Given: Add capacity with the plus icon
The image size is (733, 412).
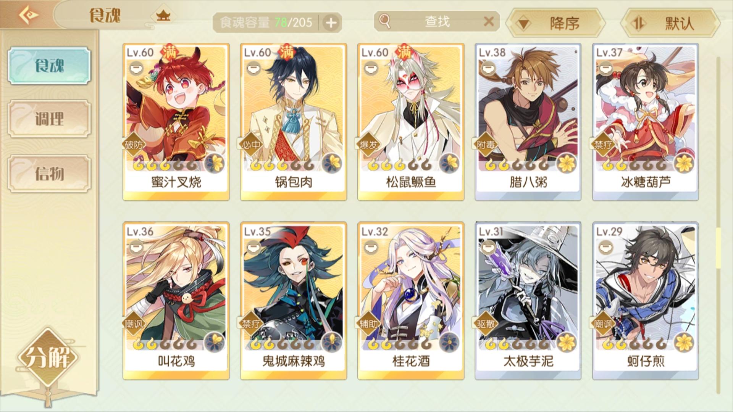Looking at the screenshot, I should tap(331, 23).
